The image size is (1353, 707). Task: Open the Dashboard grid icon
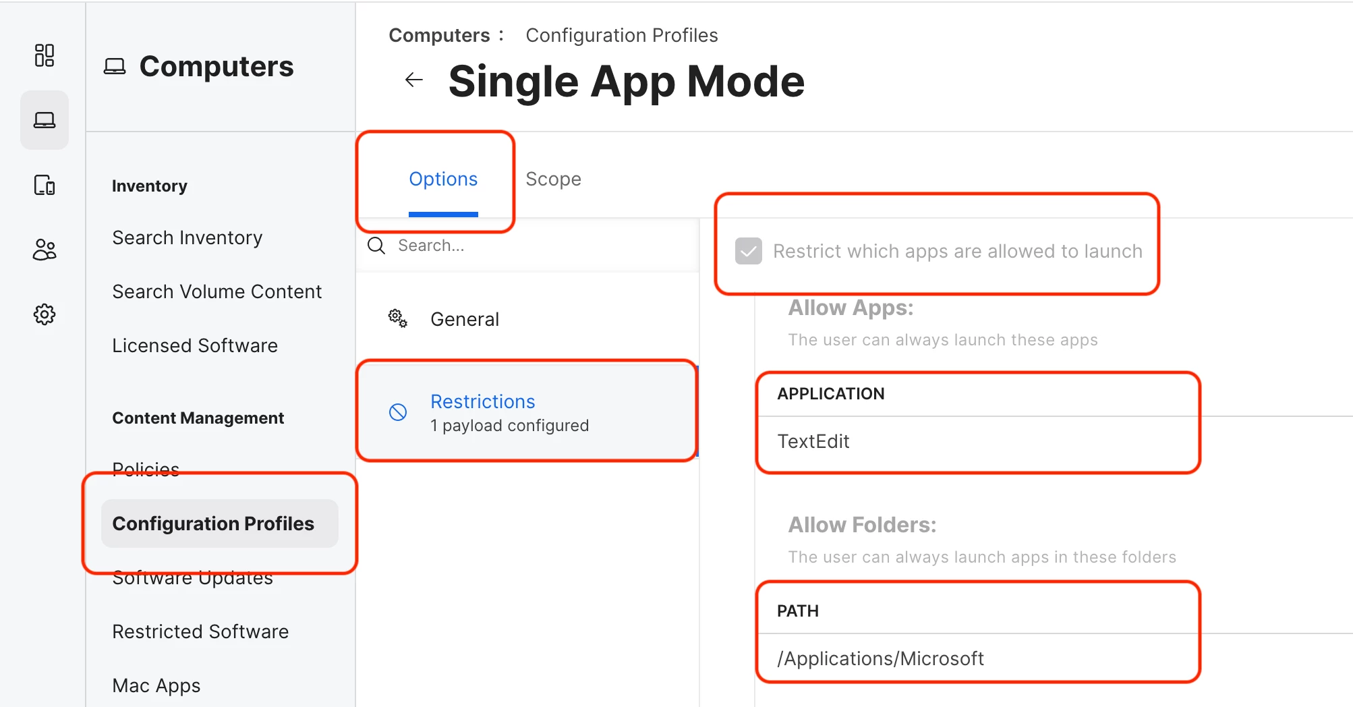click(45, 55)
